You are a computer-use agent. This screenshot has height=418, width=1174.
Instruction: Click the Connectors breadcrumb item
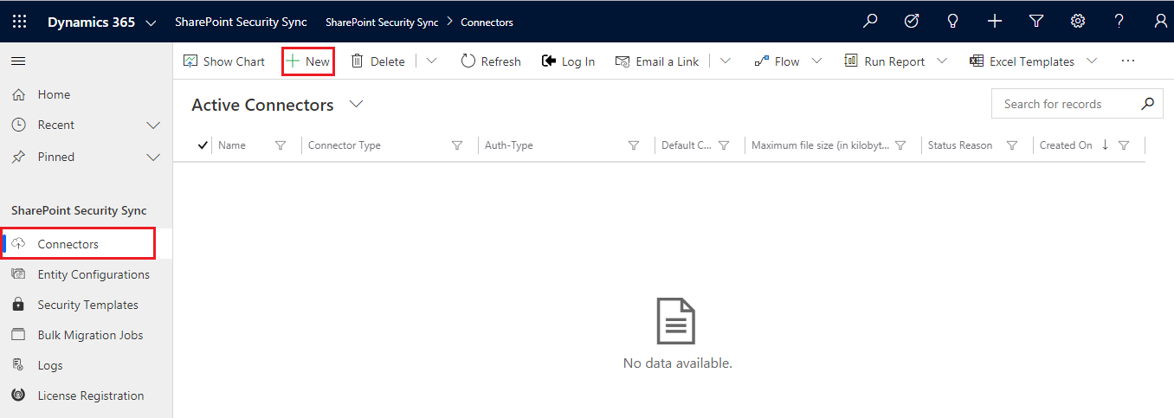(487, 23)
